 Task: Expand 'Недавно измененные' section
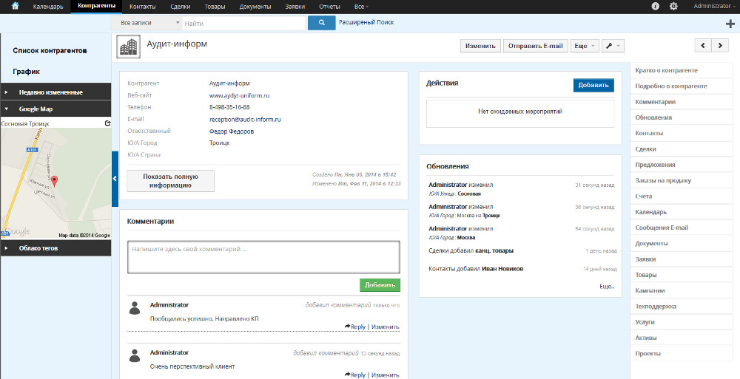click(55, 92)
